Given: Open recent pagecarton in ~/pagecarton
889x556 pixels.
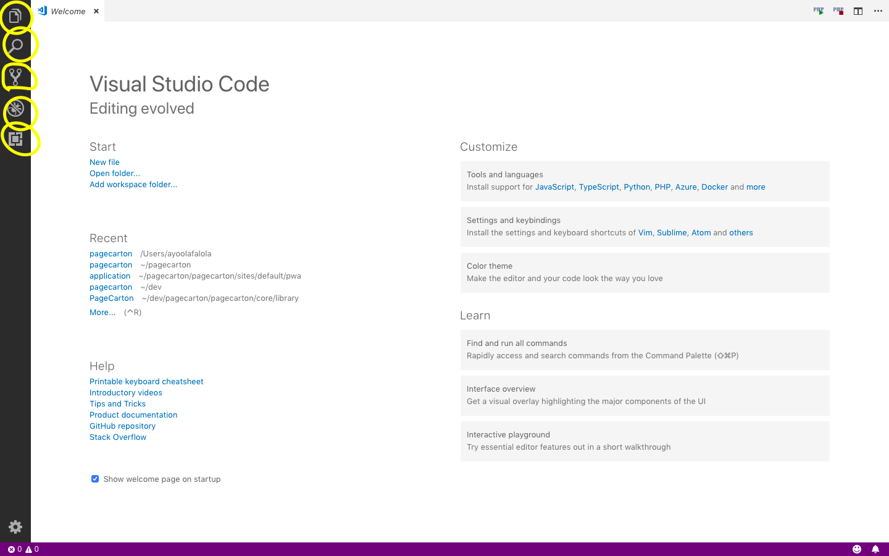Looking at the screenshot, I should 111,265.
